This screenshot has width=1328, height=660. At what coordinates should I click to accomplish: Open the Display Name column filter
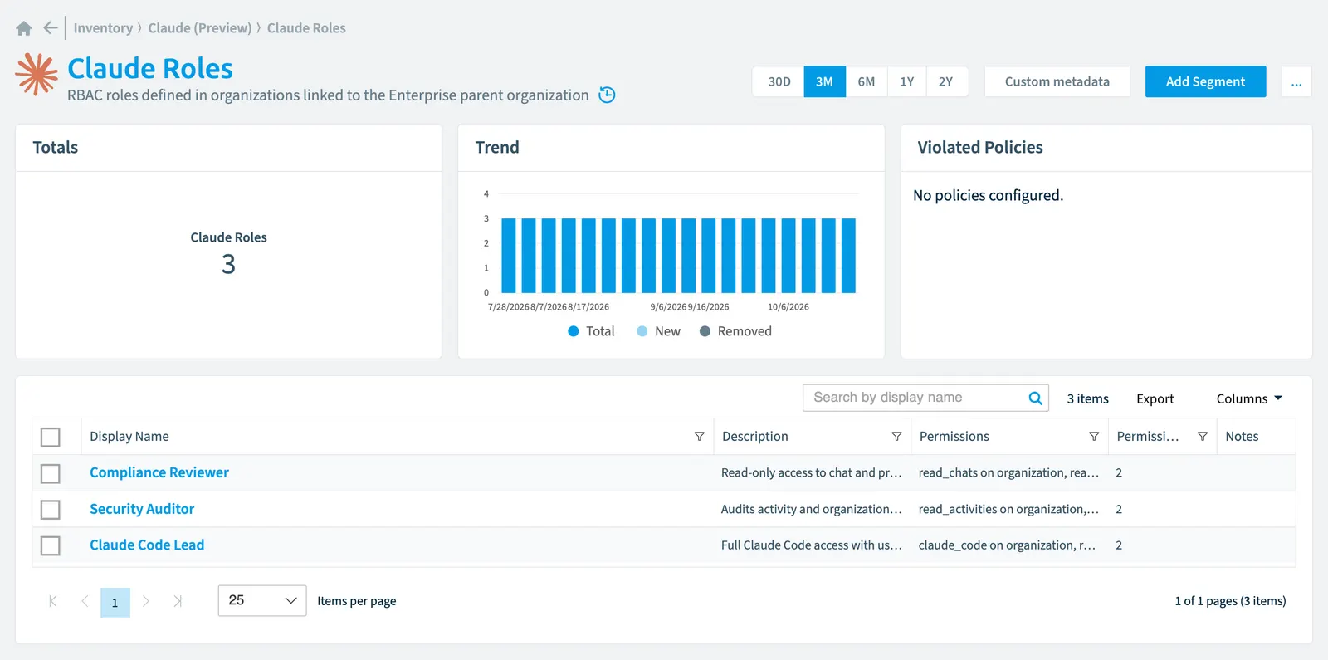[x=699, y=437]
